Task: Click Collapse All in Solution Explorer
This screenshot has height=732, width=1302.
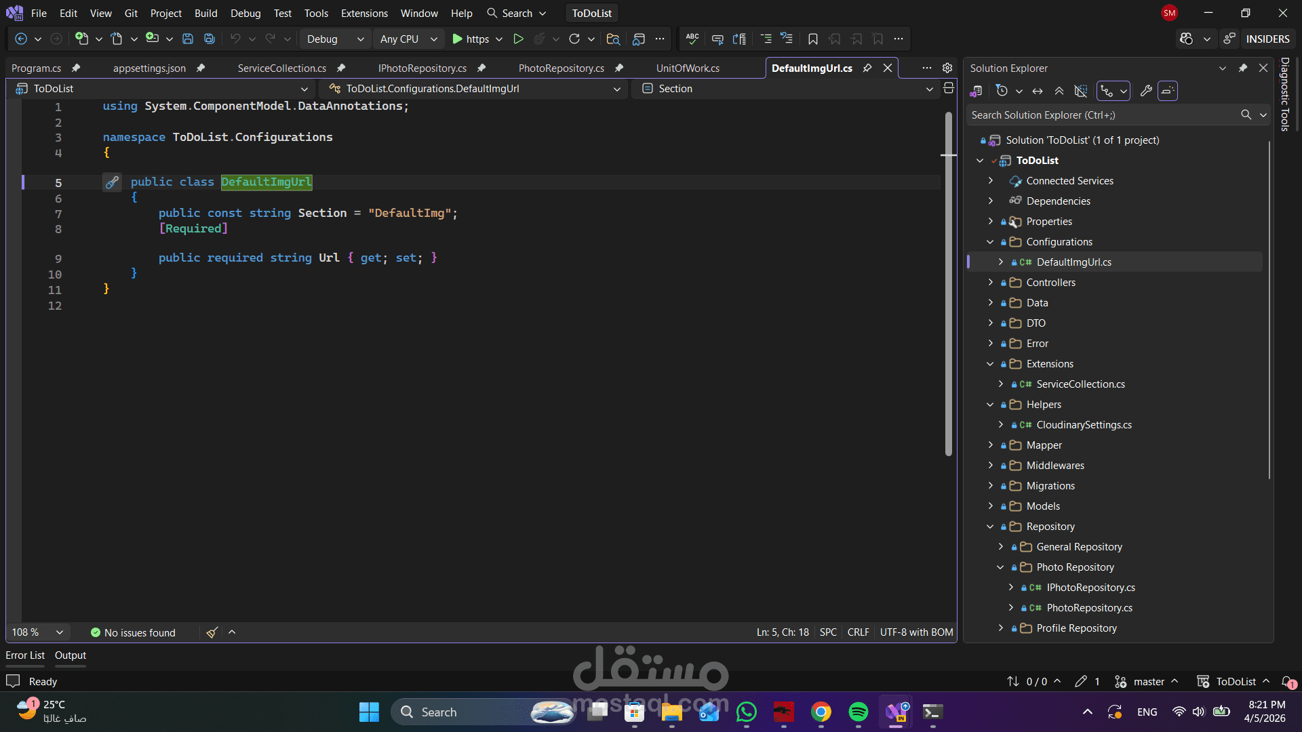Action: tap(1059, 91)
